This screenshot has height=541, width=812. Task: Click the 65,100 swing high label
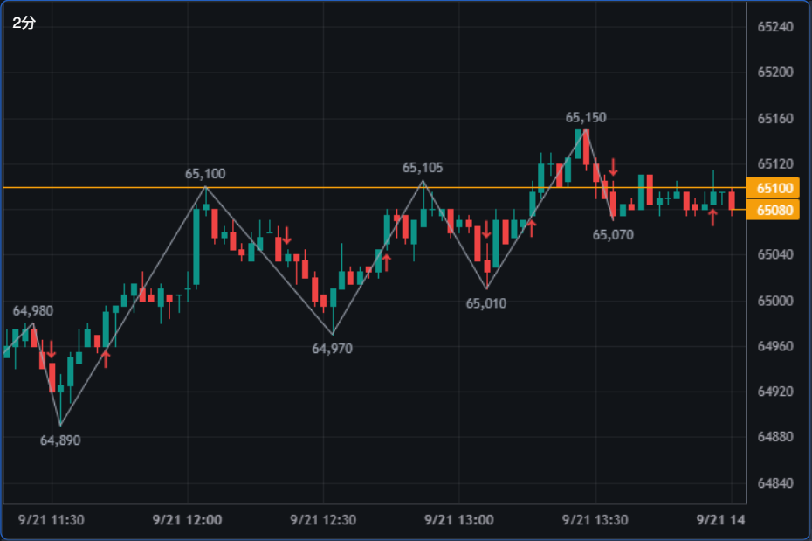tap(205, 174)
